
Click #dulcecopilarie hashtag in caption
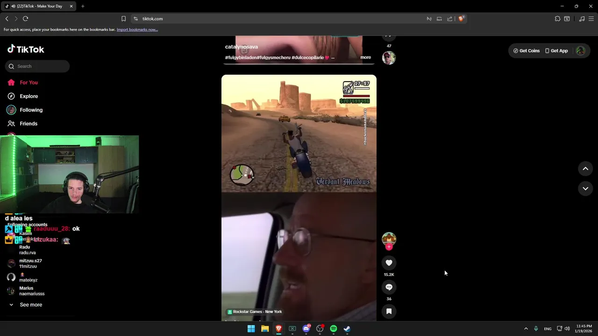pos(310,57)
